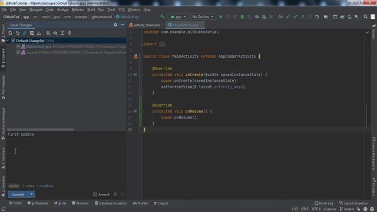Open the TODO tool window
This screenshot has height=212, width=377.
(x=15, y=203)
